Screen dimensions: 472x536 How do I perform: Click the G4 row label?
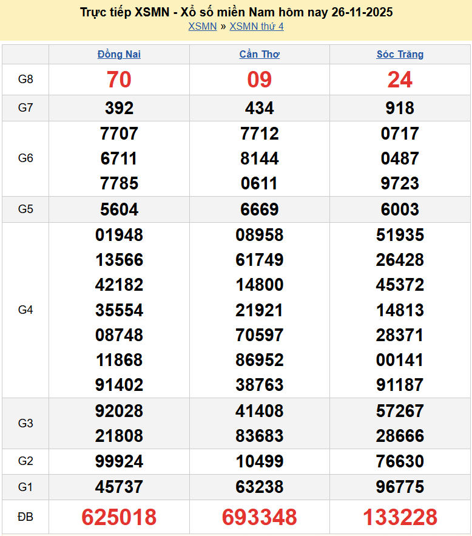(x=25, y=310)
